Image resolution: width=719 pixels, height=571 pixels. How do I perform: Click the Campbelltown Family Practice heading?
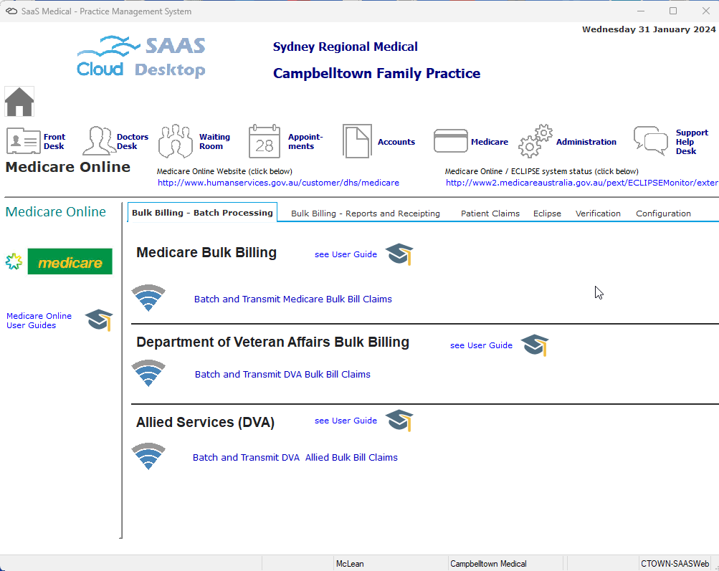click(x=376, y=73)
